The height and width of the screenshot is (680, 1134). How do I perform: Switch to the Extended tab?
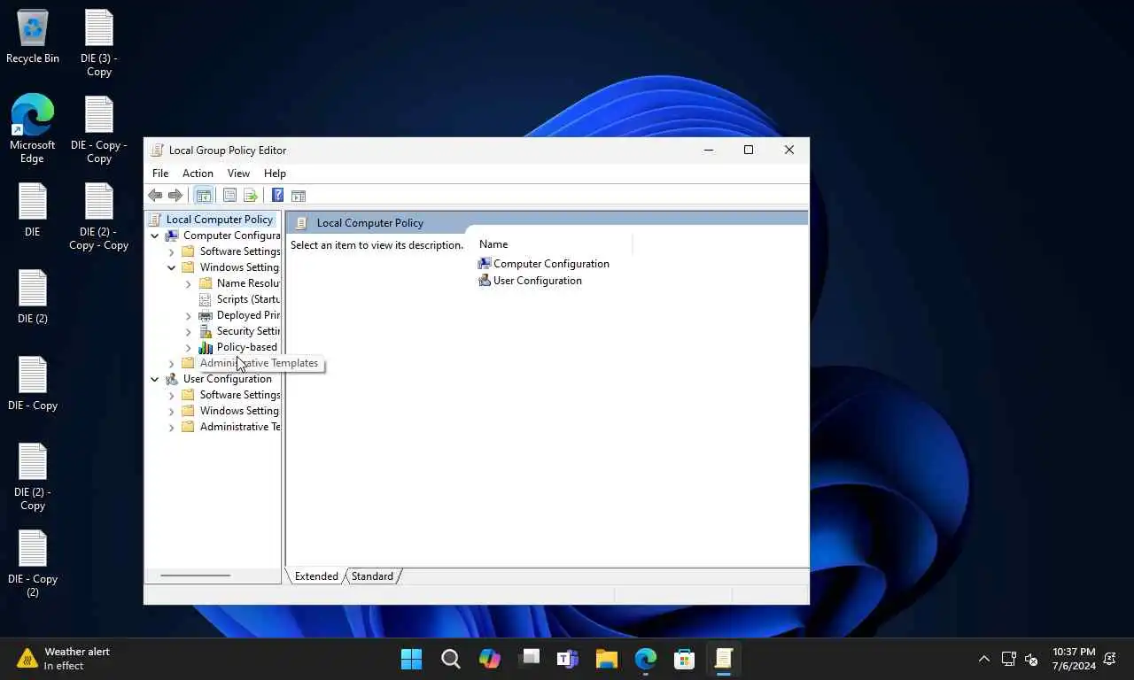(x=316, y=576)
